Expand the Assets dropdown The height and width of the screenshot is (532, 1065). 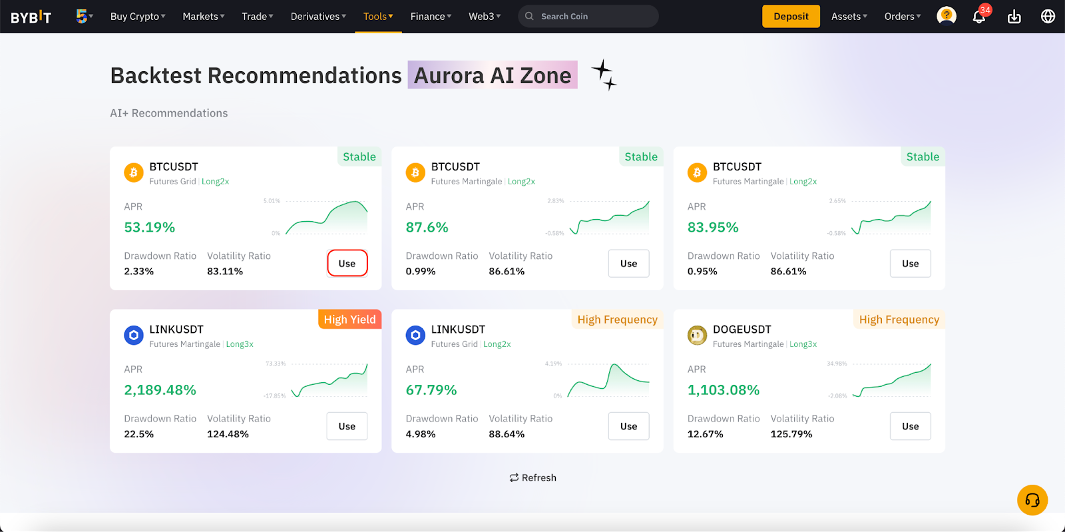tap(849, 17)
